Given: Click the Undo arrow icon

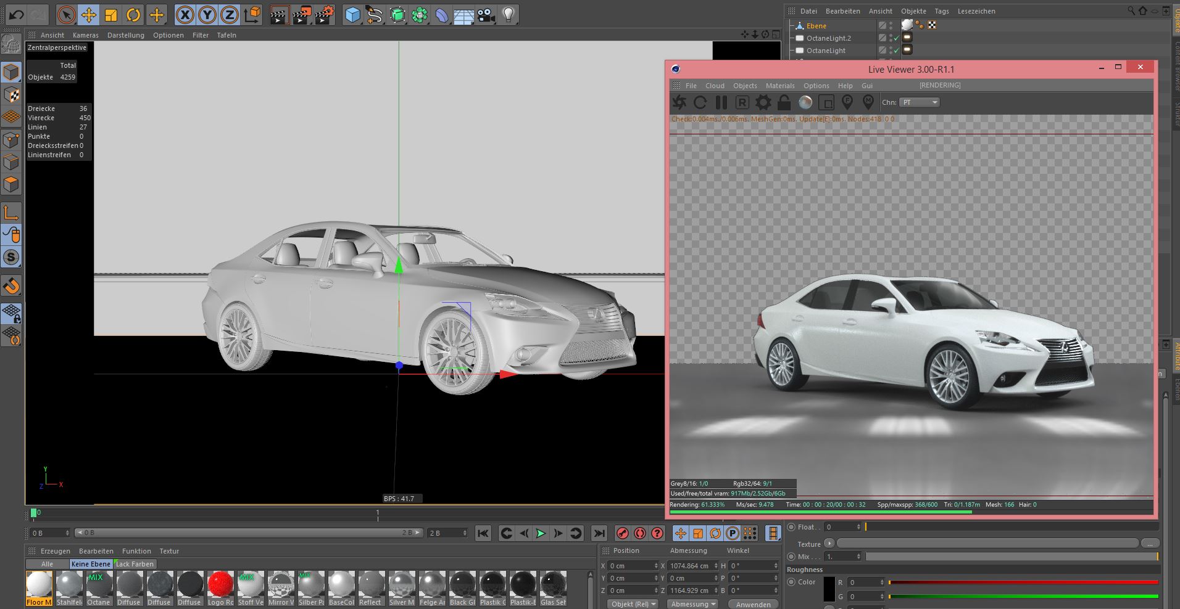Looking at the screenshot, I should (16, 15).
